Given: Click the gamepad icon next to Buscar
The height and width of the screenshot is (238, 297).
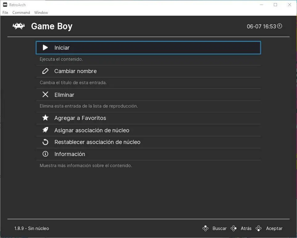Looking at the screenshot, I should [x=205, y=228].
